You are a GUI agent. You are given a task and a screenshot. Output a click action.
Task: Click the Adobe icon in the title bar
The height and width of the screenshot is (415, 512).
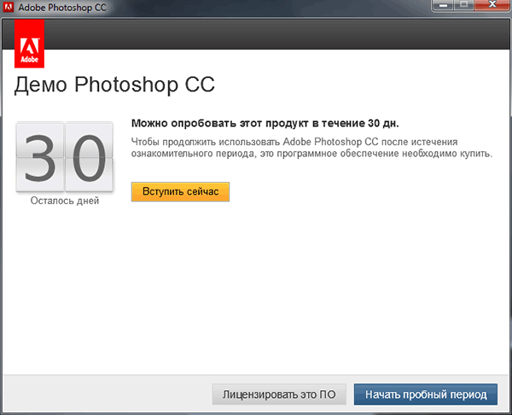(x=9, y=7)
